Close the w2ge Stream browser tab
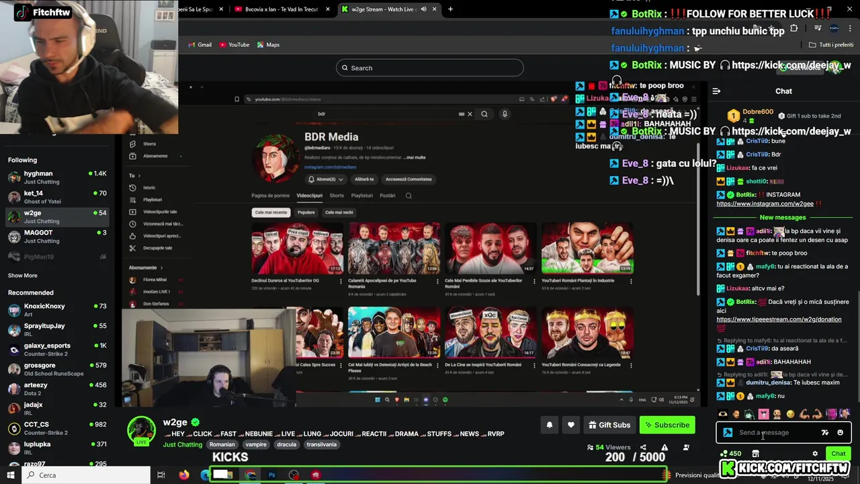The width and height of the screenshot is (860, 484). [435, 9]
